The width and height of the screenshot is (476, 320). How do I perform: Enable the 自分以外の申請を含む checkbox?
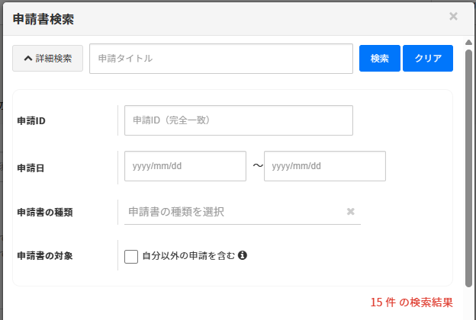pyautogui.click(x=131, y=256)
